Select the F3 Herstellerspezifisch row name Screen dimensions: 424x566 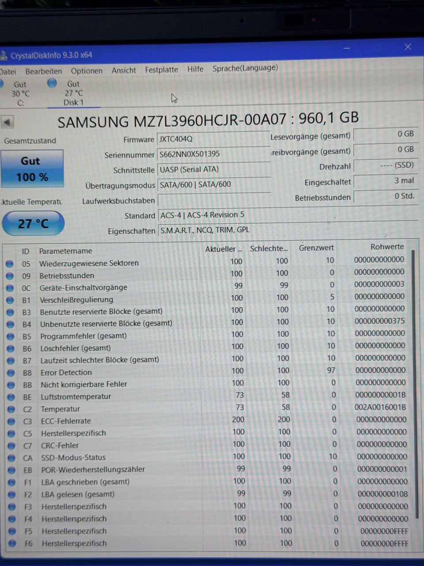[x=74, y=506]
